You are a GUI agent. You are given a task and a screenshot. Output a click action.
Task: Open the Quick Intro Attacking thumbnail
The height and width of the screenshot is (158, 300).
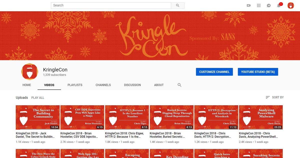(216, 154)
